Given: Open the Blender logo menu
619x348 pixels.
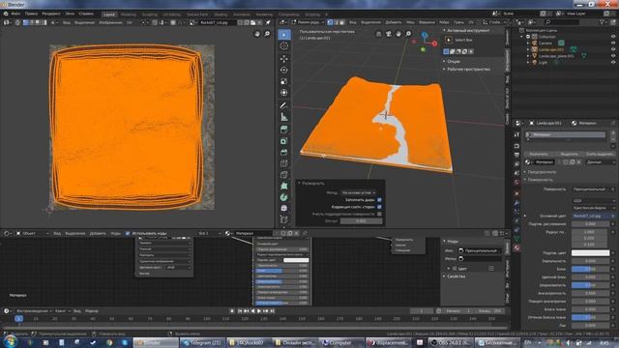Looking at the screenshot, I should 6,14.
